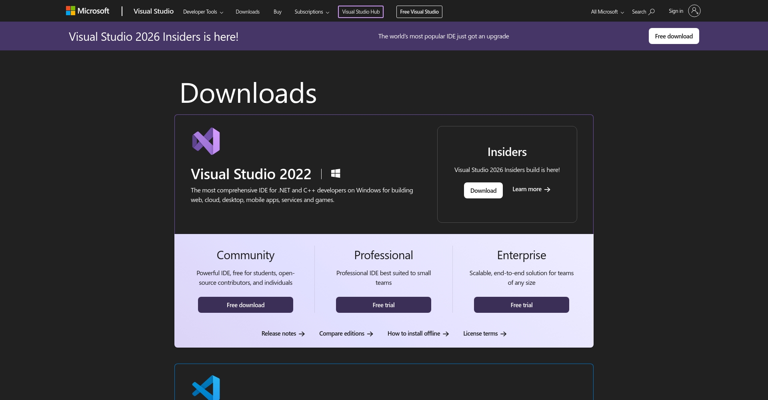
Task: Expand the Developer Tools dropdown
Action: pos(202,12)
